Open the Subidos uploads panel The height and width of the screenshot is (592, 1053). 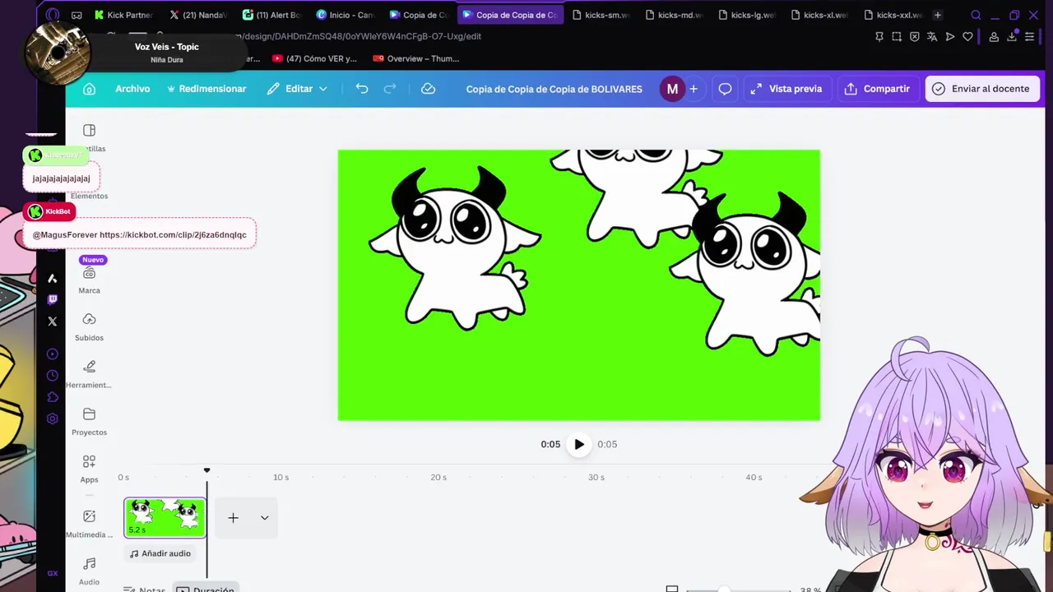[x=89, y=326]
